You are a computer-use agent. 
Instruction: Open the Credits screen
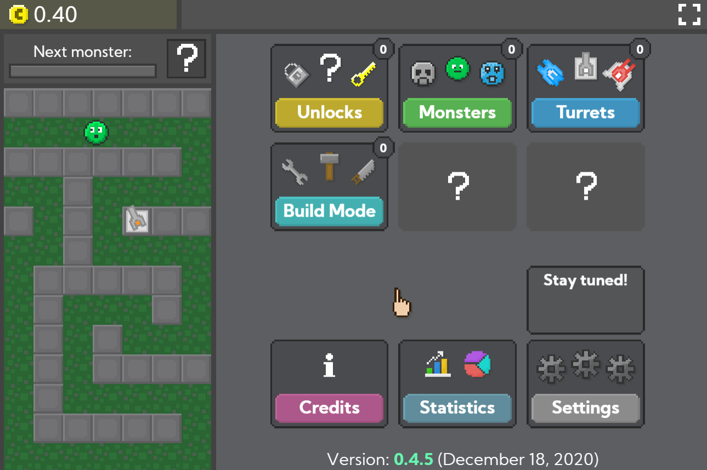(329, 407)
